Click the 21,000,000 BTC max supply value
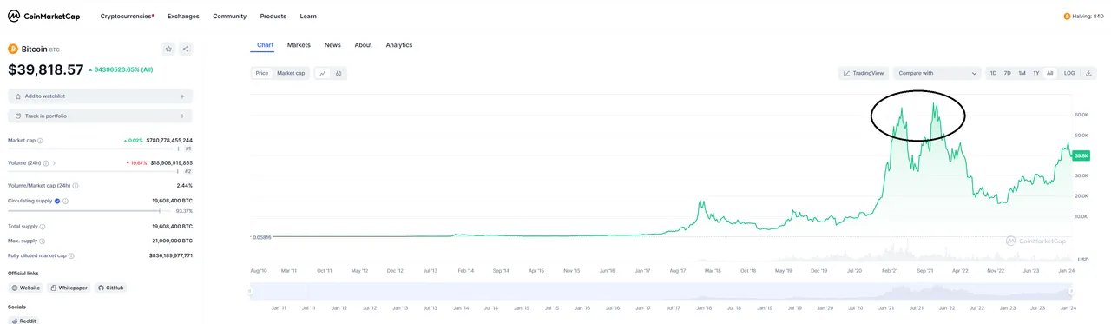 point(172,241)
